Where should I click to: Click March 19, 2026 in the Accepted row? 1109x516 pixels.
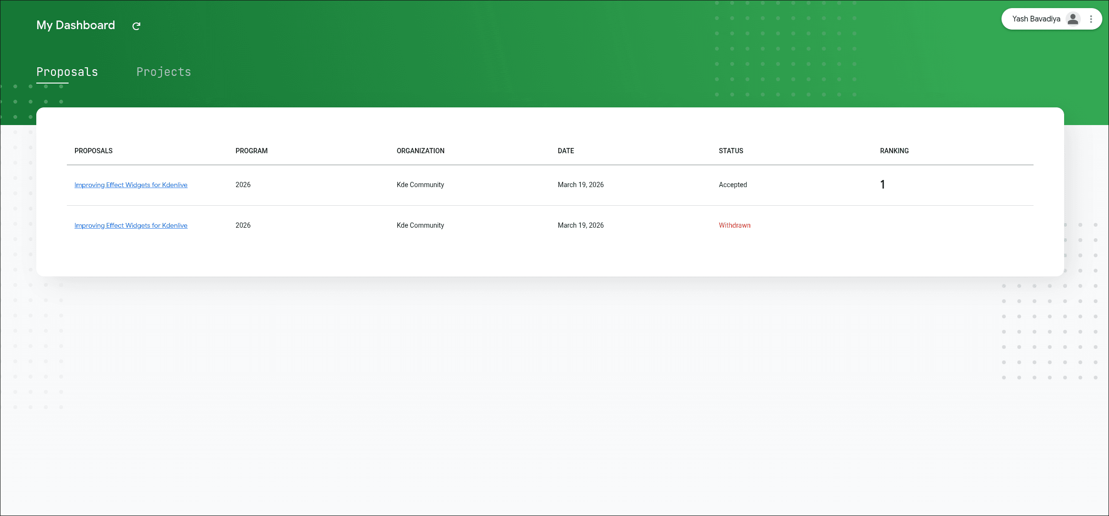coord(581,185)
